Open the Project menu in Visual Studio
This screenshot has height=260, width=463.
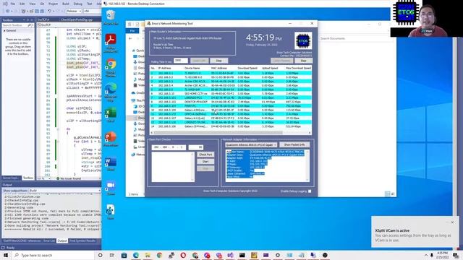(x=53, y=4)
